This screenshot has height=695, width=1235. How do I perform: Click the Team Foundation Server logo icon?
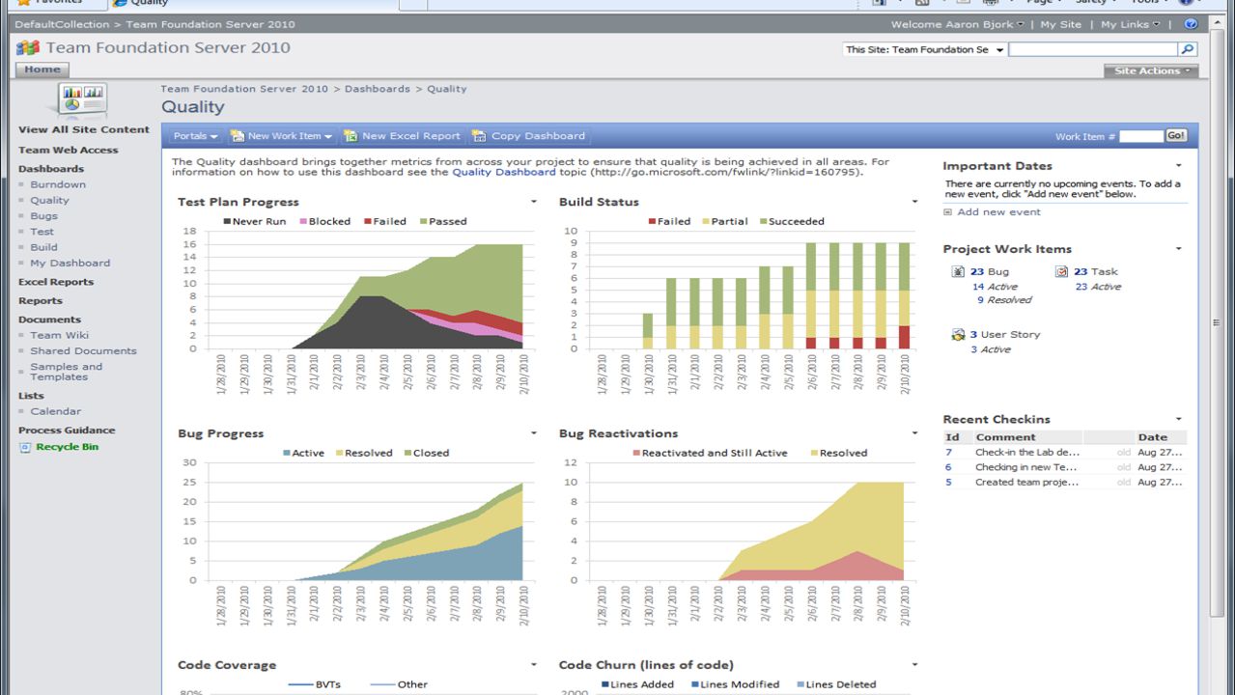pyautogui.click(x=28, y=48)
